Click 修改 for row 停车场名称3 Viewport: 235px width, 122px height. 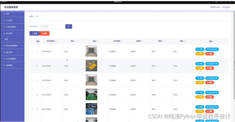(200, 82)
